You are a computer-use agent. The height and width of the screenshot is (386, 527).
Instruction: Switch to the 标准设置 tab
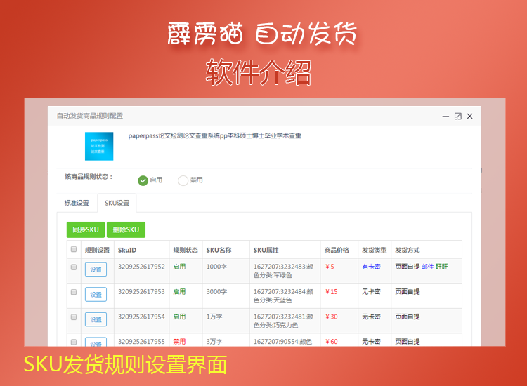click(77, 203)
